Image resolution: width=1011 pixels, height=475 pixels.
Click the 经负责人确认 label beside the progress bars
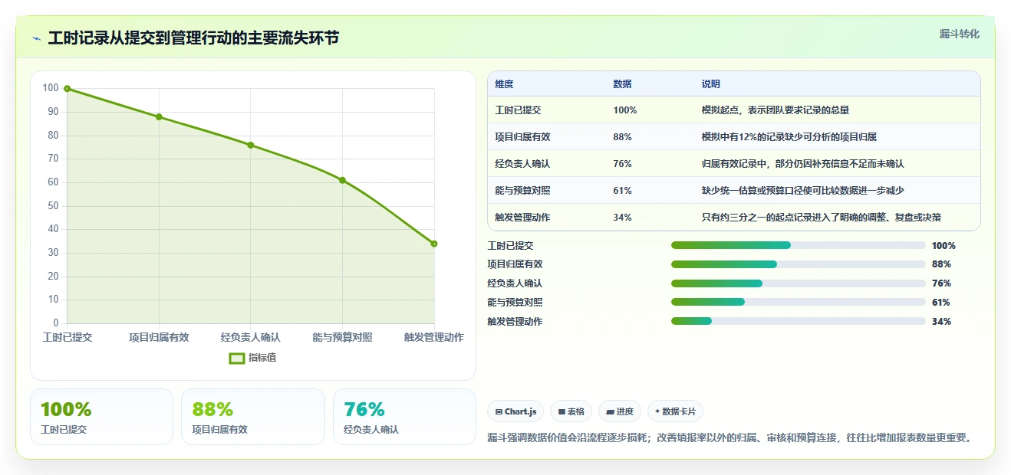point(515,283)
